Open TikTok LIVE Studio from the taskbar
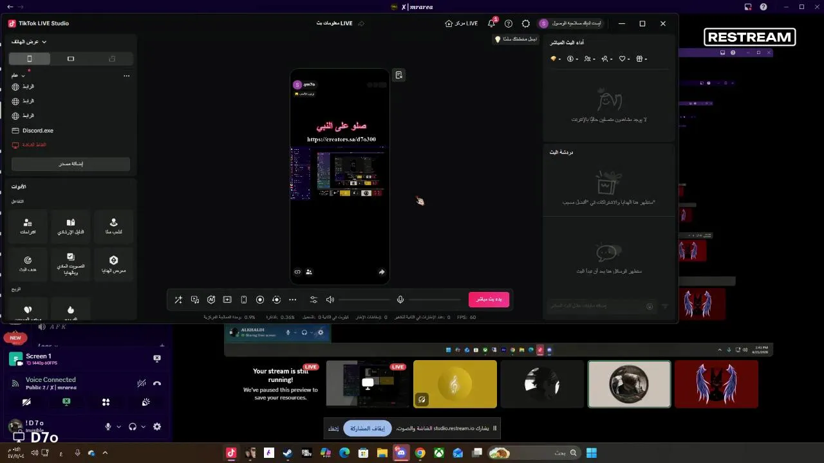This screenshot has height=463, width=824. (x=231, y=453)
